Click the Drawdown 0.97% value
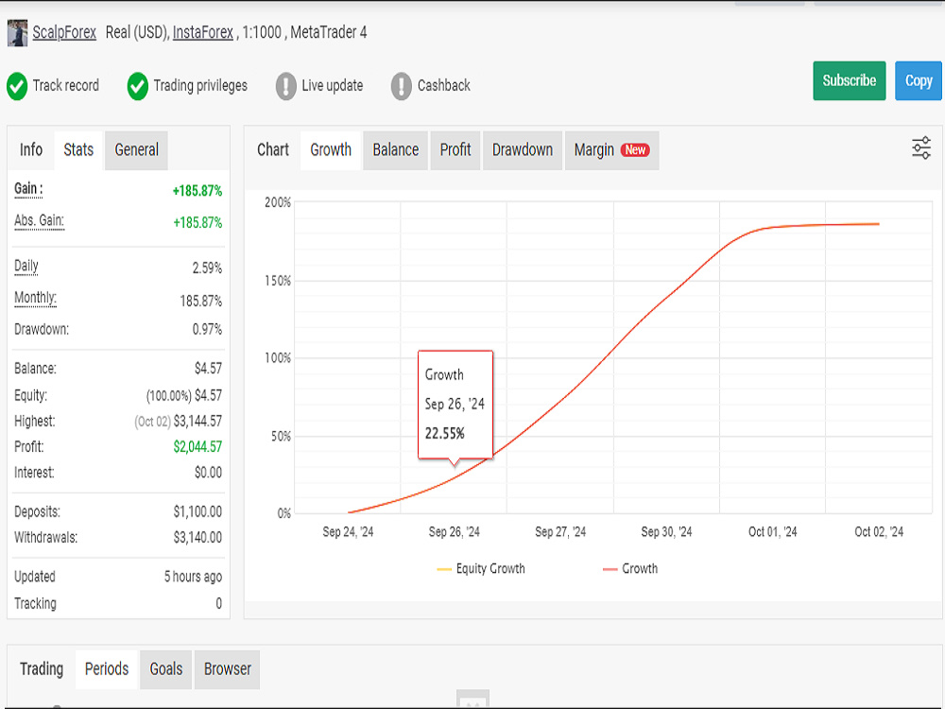 207,330
